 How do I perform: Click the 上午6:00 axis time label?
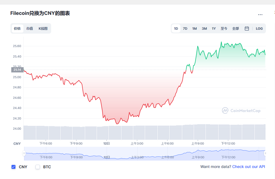click(x=167, y=143)
